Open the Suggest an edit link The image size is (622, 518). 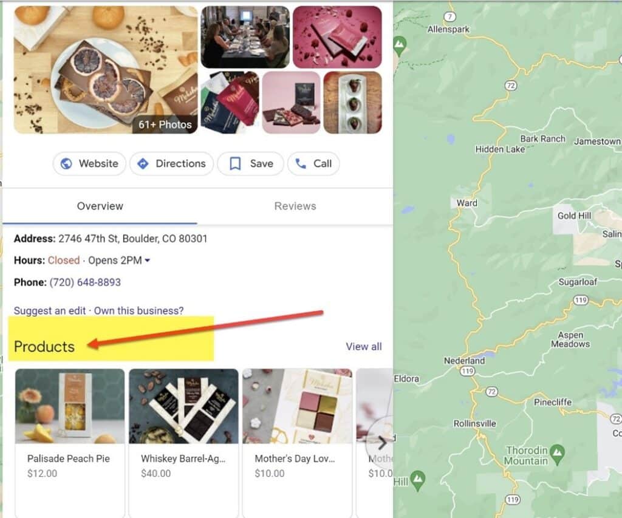coord(50,310)
